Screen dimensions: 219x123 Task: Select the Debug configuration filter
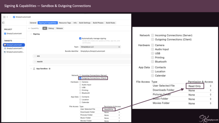click(51, 28)
